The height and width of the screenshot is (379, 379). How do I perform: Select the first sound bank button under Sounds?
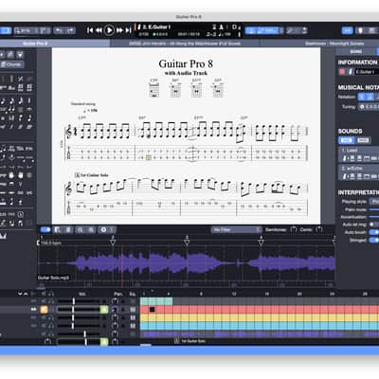(346, 140)
